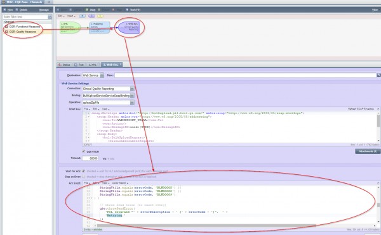The height and width of the screenshot is (235, 381).
Task: Click the highlighted 'Retrying' text in script
Action: (115, 215)
